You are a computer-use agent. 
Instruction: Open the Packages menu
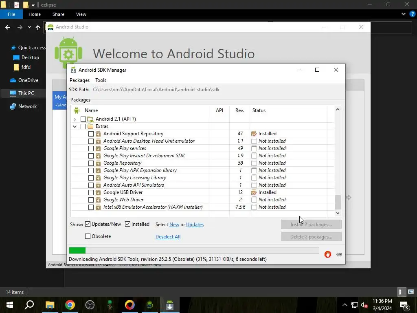tap(79, 80)
